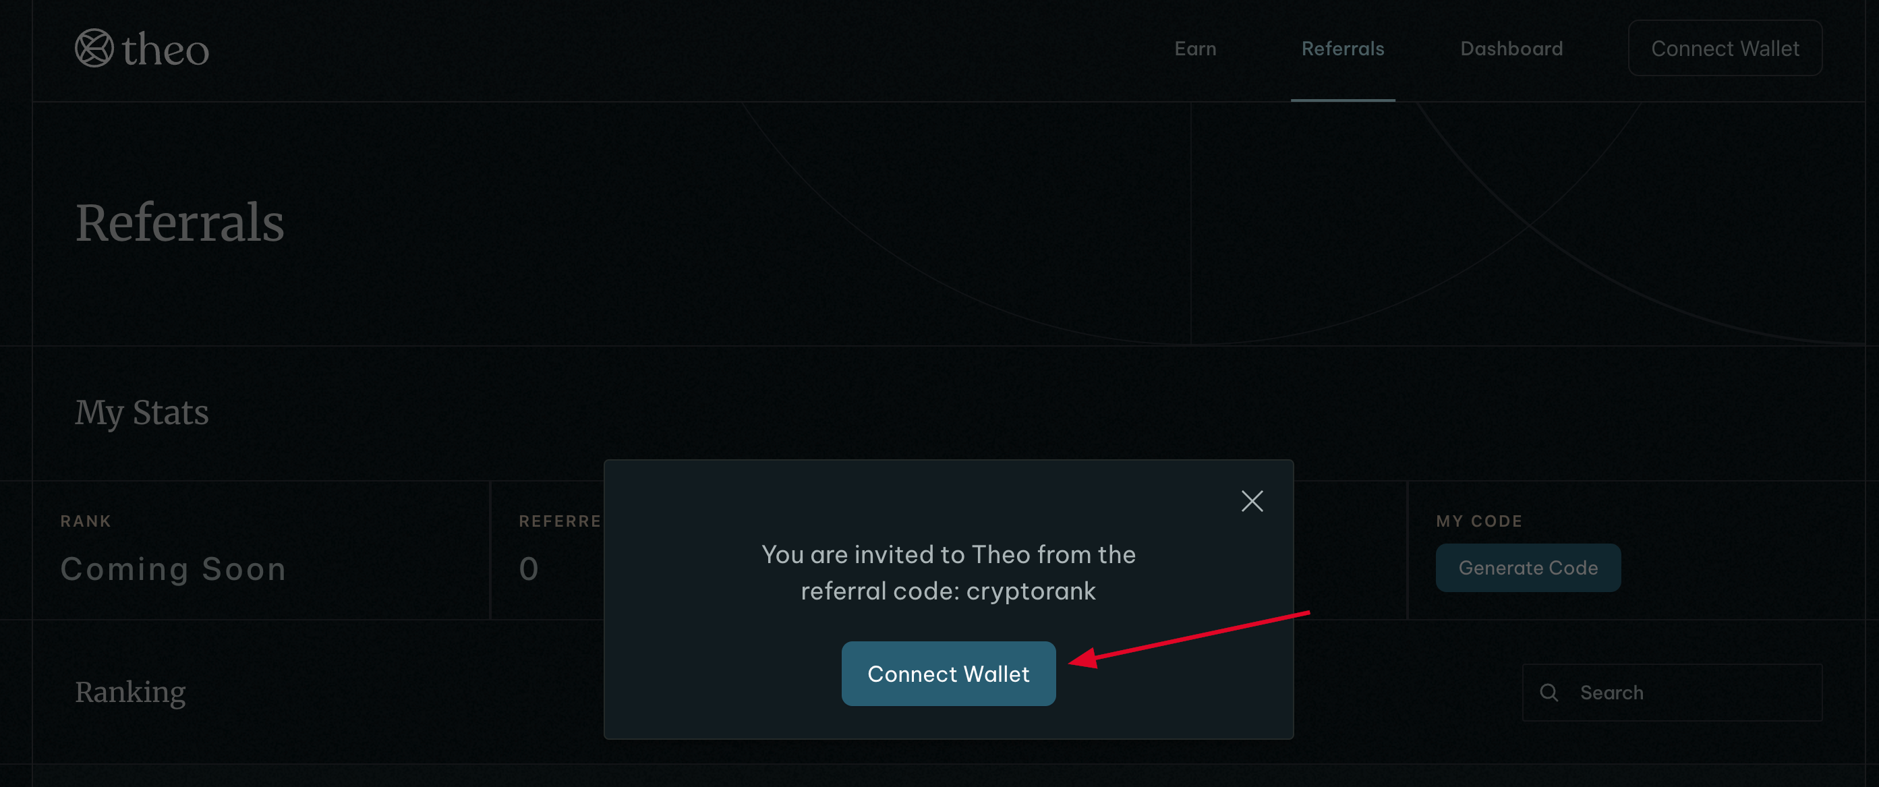Viewport: 1879px width, 787px height.
Task: Click the magnifier icon in the search box
Action: tap(1549, 692)
